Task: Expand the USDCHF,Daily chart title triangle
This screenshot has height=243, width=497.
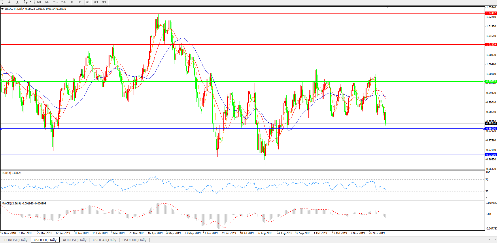Action: click(x=3, y=9)
